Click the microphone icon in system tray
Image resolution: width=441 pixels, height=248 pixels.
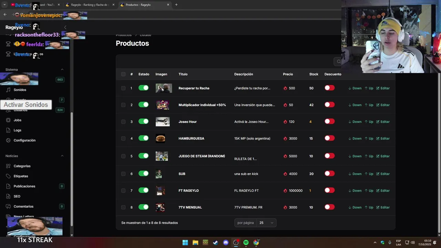pyautogui.click(x=390, y=242)
